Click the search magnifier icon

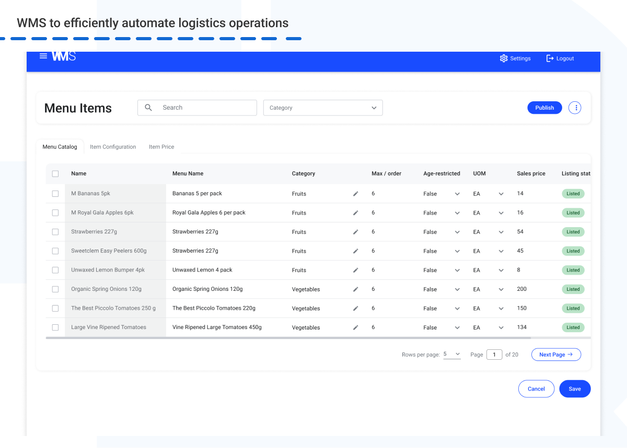(148, 108)
